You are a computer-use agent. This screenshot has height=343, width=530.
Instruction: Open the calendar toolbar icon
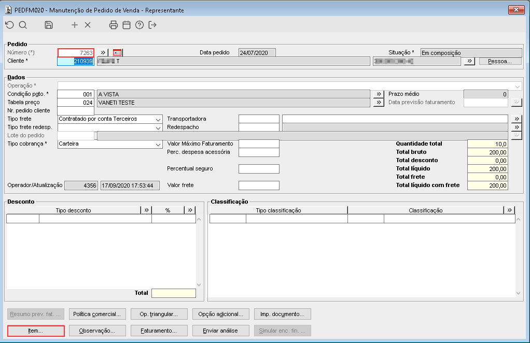[127, 25]
